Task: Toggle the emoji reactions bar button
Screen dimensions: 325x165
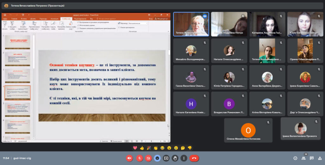Action: coord(157,158)
